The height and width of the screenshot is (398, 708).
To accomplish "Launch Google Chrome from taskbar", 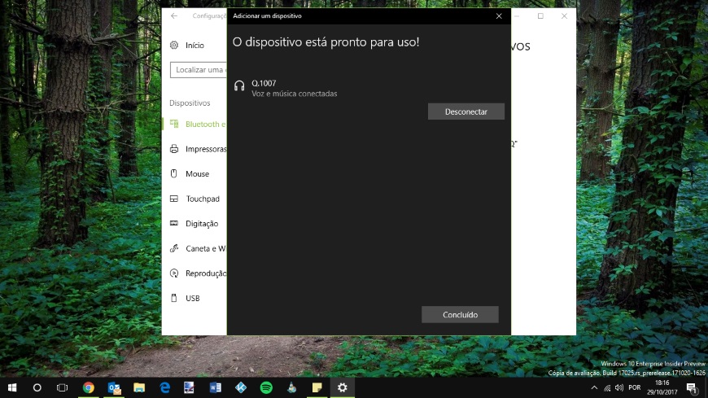I will pyautogui.click(x=88, y=388).
